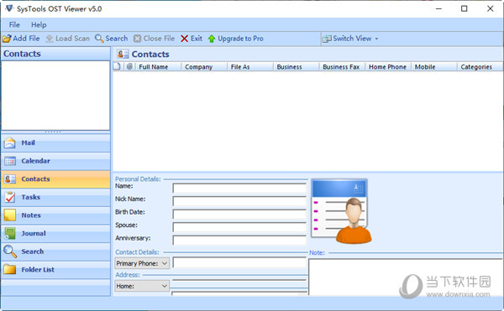This screenshot has height=311, width=504.
Task: Click inside the Note text area
Action: click(x=406, y=277)
